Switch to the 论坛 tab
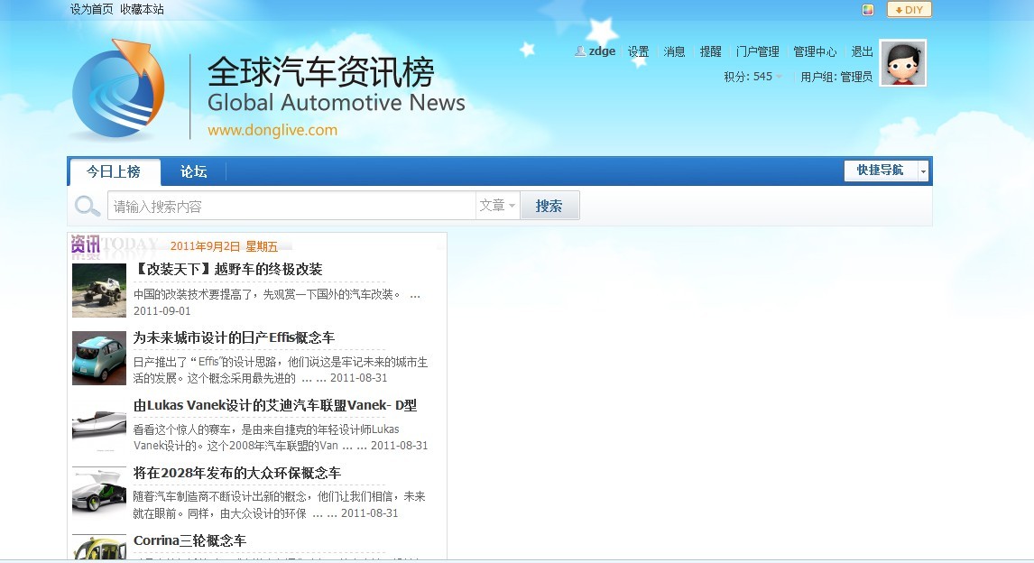This screenshot has height=563, width=1034. coord(193,171)
